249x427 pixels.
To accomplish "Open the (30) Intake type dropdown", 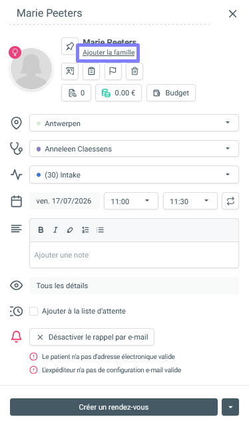I will pos(134,174).
